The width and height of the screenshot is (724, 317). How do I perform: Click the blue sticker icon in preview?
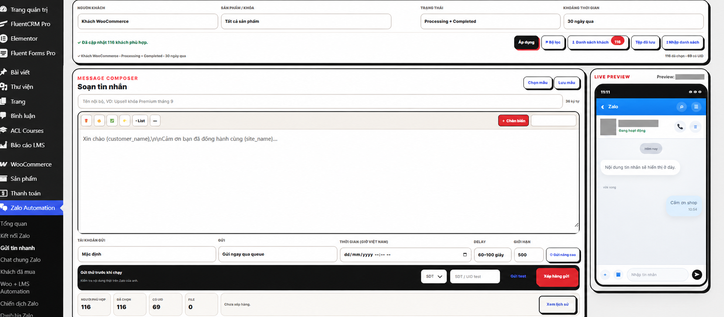click(618, 275)
